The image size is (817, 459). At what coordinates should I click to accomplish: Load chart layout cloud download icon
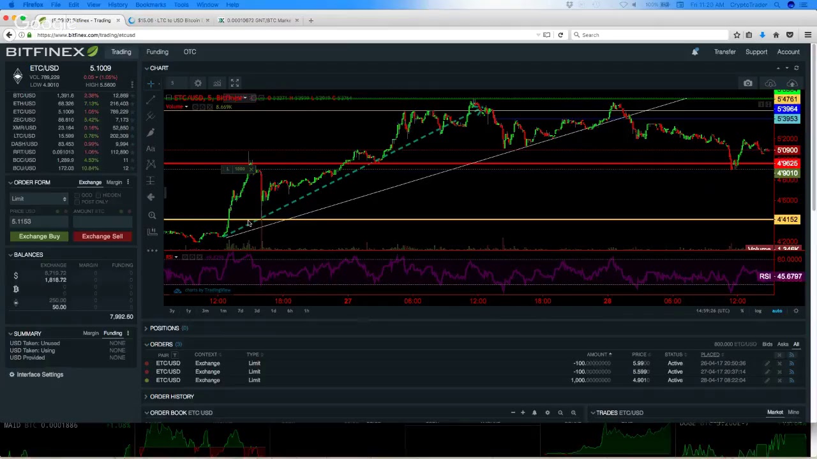pos(770,84)
